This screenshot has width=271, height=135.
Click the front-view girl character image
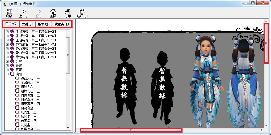206,81
